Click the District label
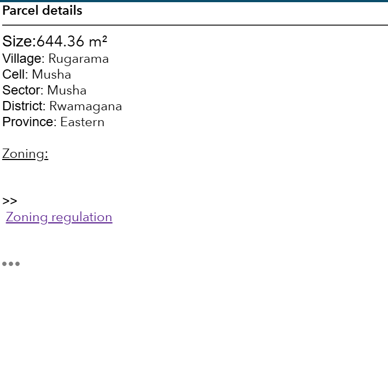 point(22,107)
